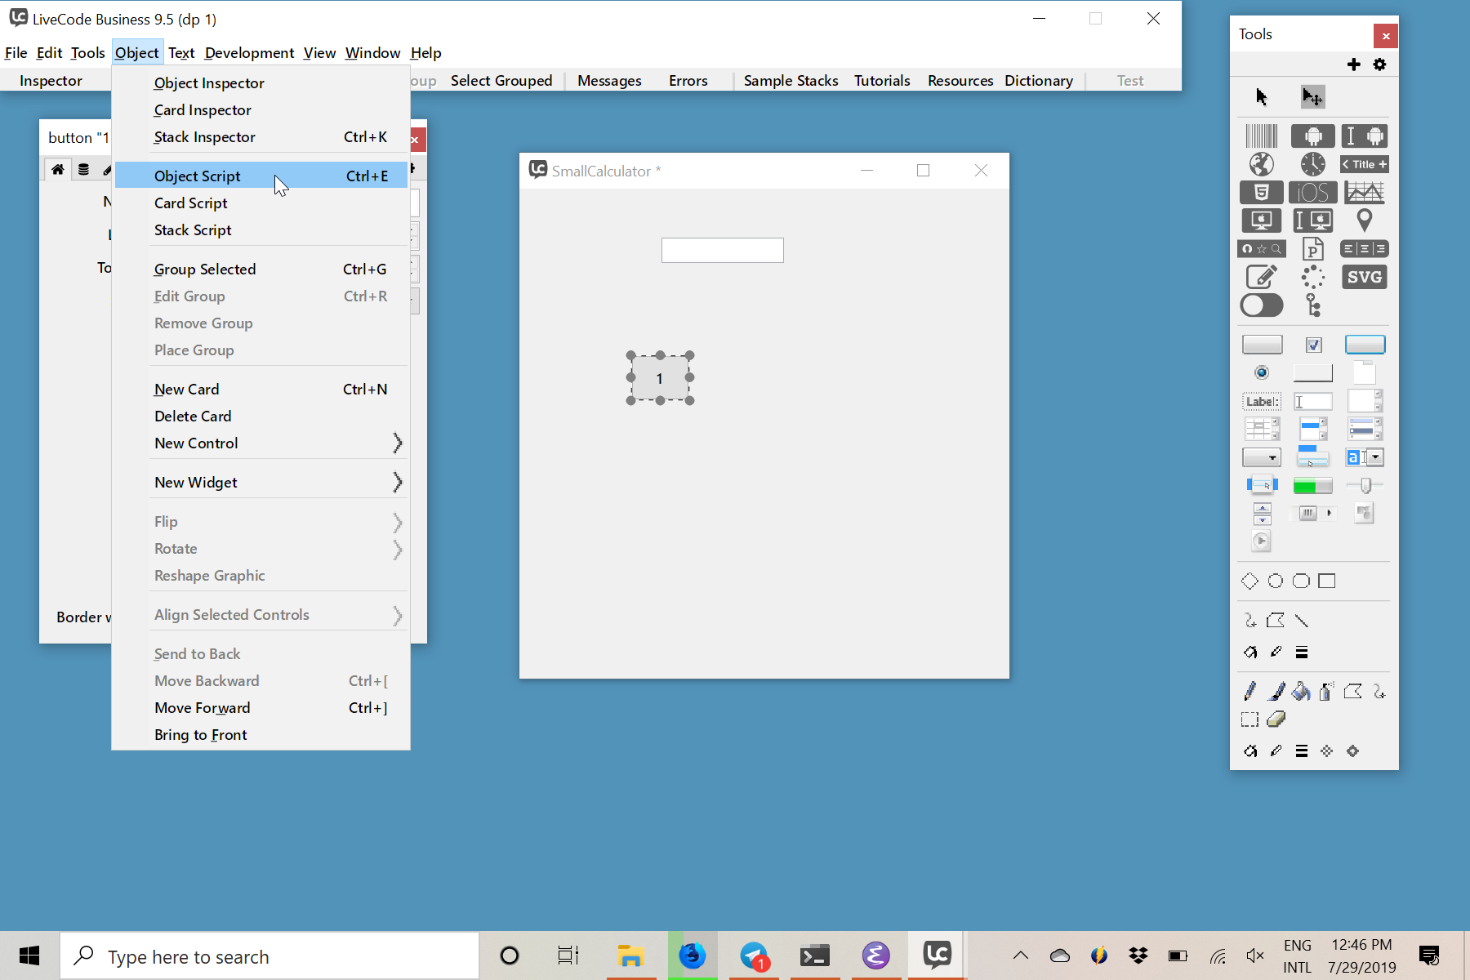1470x980 pixels.
Task: Select the eraser paint tool
Action: tap(1276, 719)
